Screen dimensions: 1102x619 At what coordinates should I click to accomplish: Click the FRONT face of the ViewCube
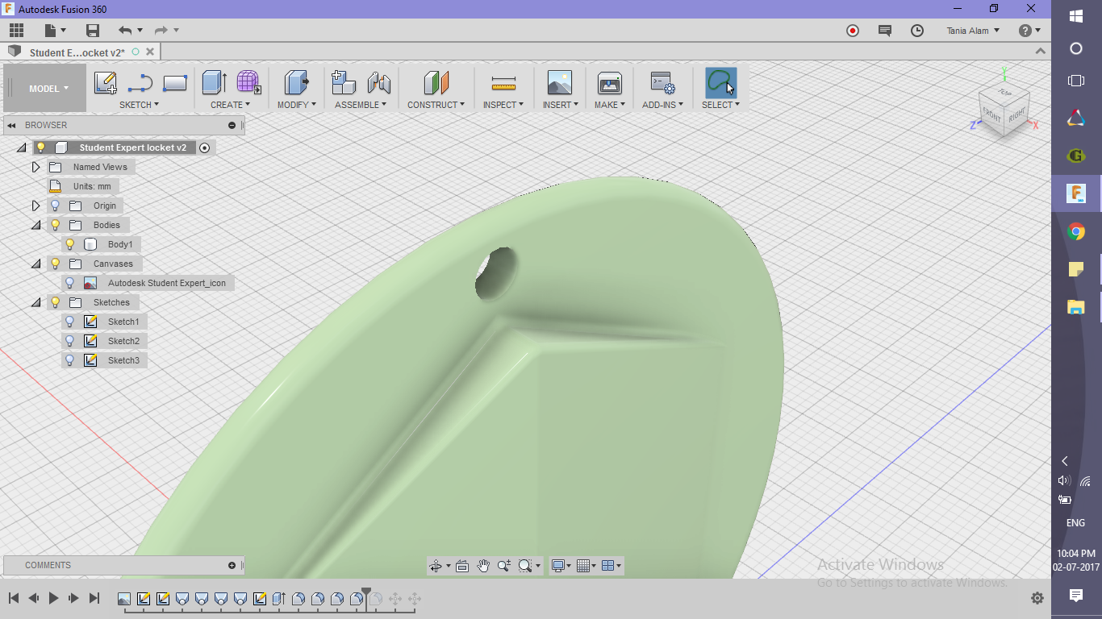point(992,117)
